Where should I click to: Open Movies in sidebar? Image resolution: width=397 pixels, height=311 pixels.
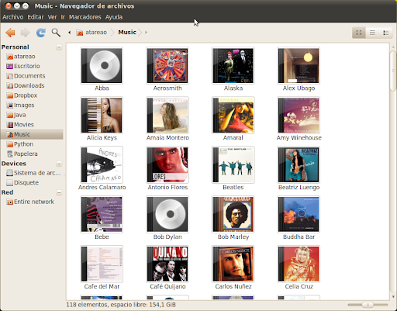pos(20,125)
